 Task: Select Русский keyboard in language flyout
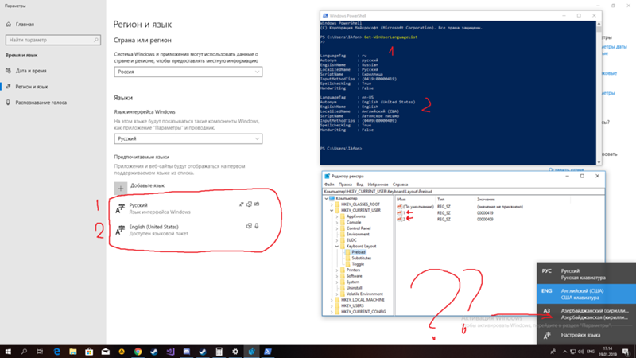click(x=587, y=274)
